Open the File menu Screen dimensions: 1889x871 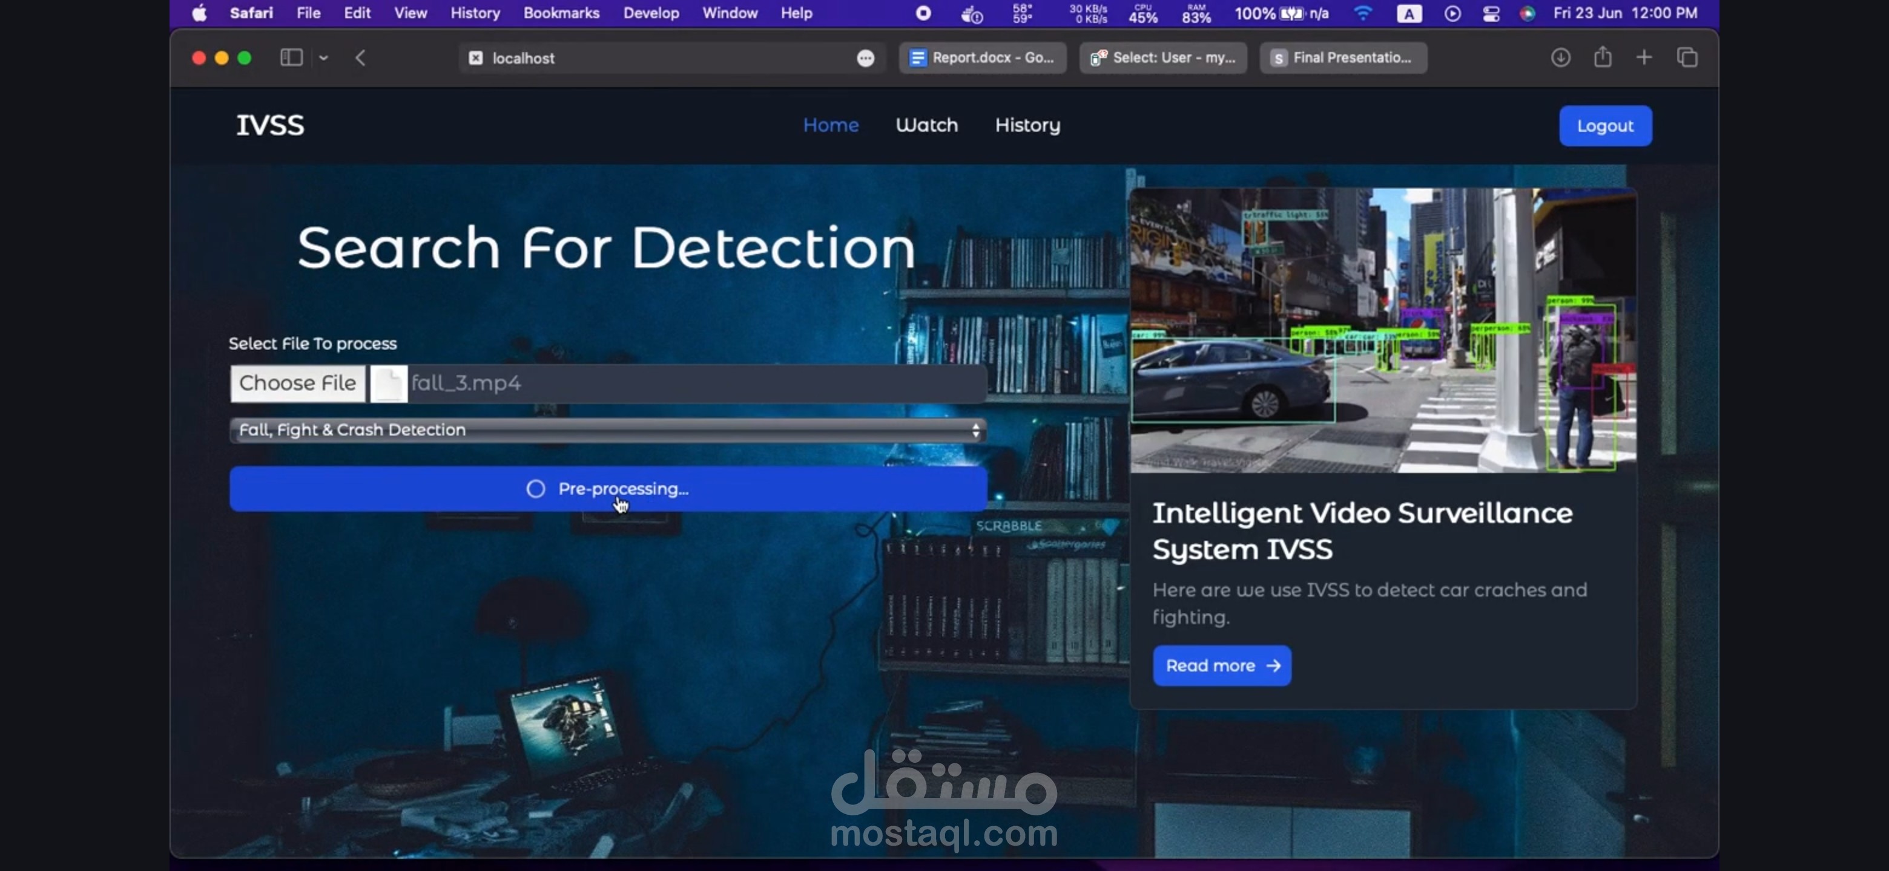[x=308, y=13]
